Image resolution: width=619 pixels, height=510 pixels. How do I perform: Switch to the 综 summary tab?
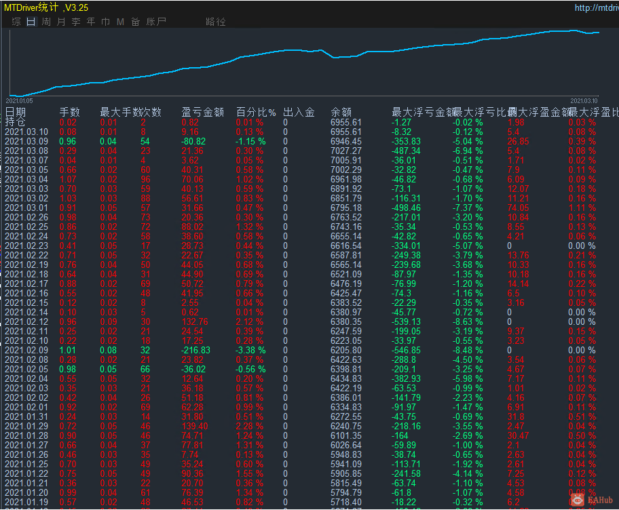click(16, 22)
